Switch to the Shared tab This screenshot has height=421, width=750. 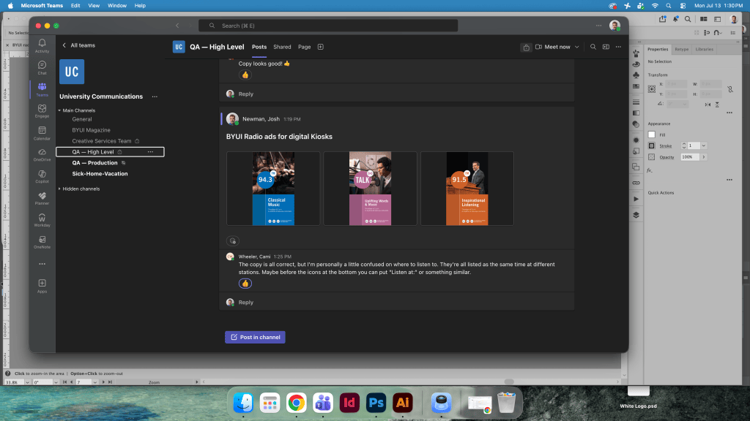[282, 47]
